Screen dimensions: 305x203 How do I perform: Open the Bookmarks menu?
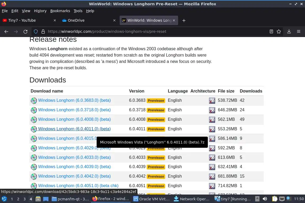[x=60, y=11]
